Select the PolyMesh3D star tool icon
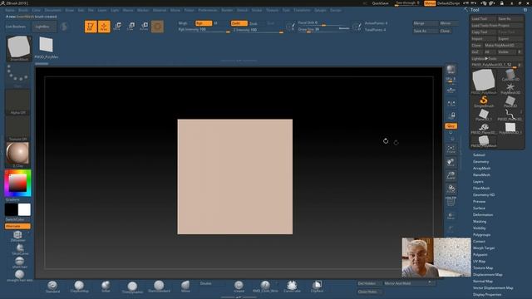 [510, 88]
